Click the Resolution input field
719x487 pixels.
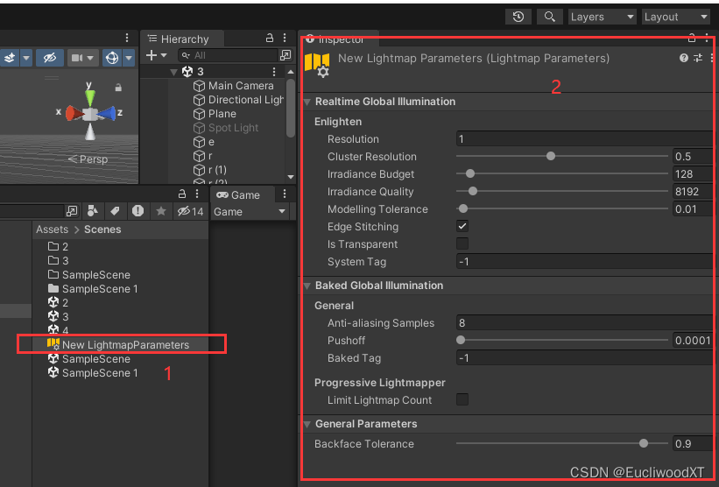coord(585,139)
